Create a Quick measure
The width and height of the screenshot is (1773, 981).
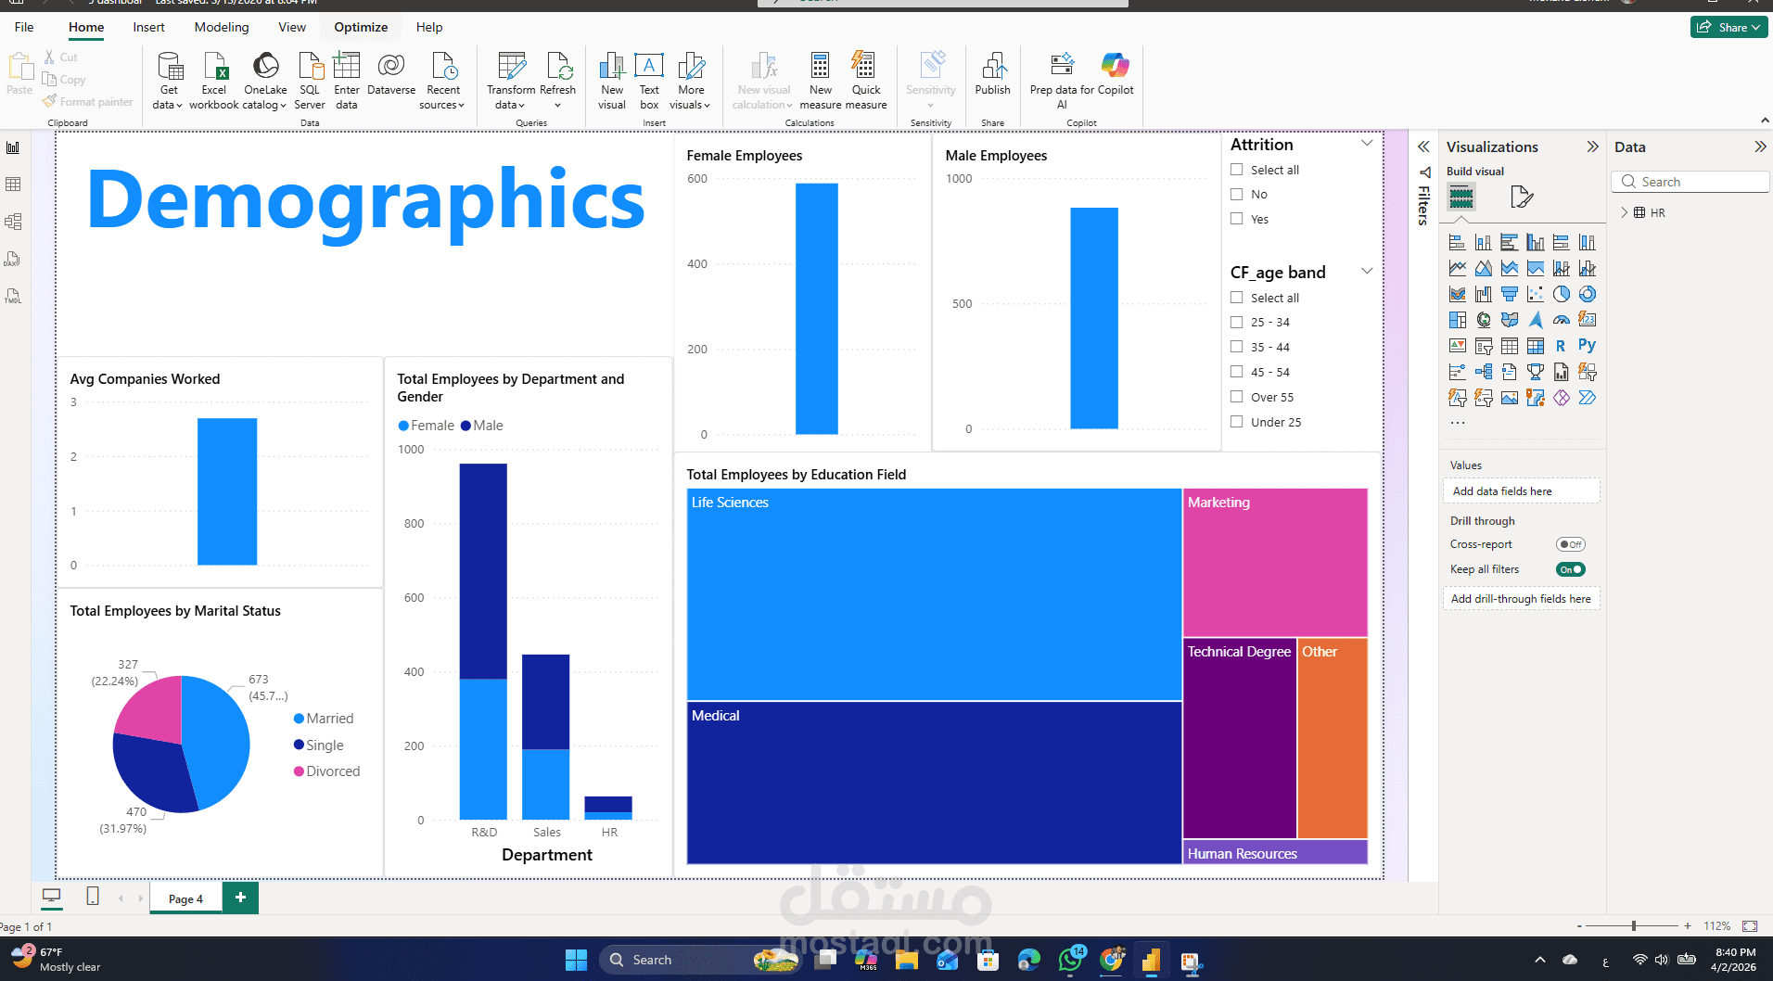pyautogui.click(x=866, y=80)
